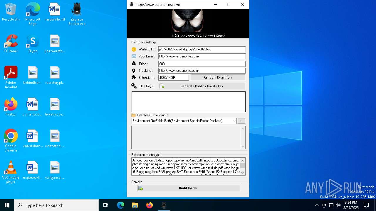
Task: Click the down arrow of extension list scrollbar
Action: point(243,172)
